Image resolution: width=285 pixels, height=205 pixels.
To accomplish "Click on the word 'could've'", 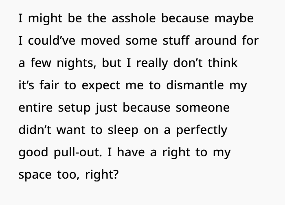I will click(x=52, y=41).
